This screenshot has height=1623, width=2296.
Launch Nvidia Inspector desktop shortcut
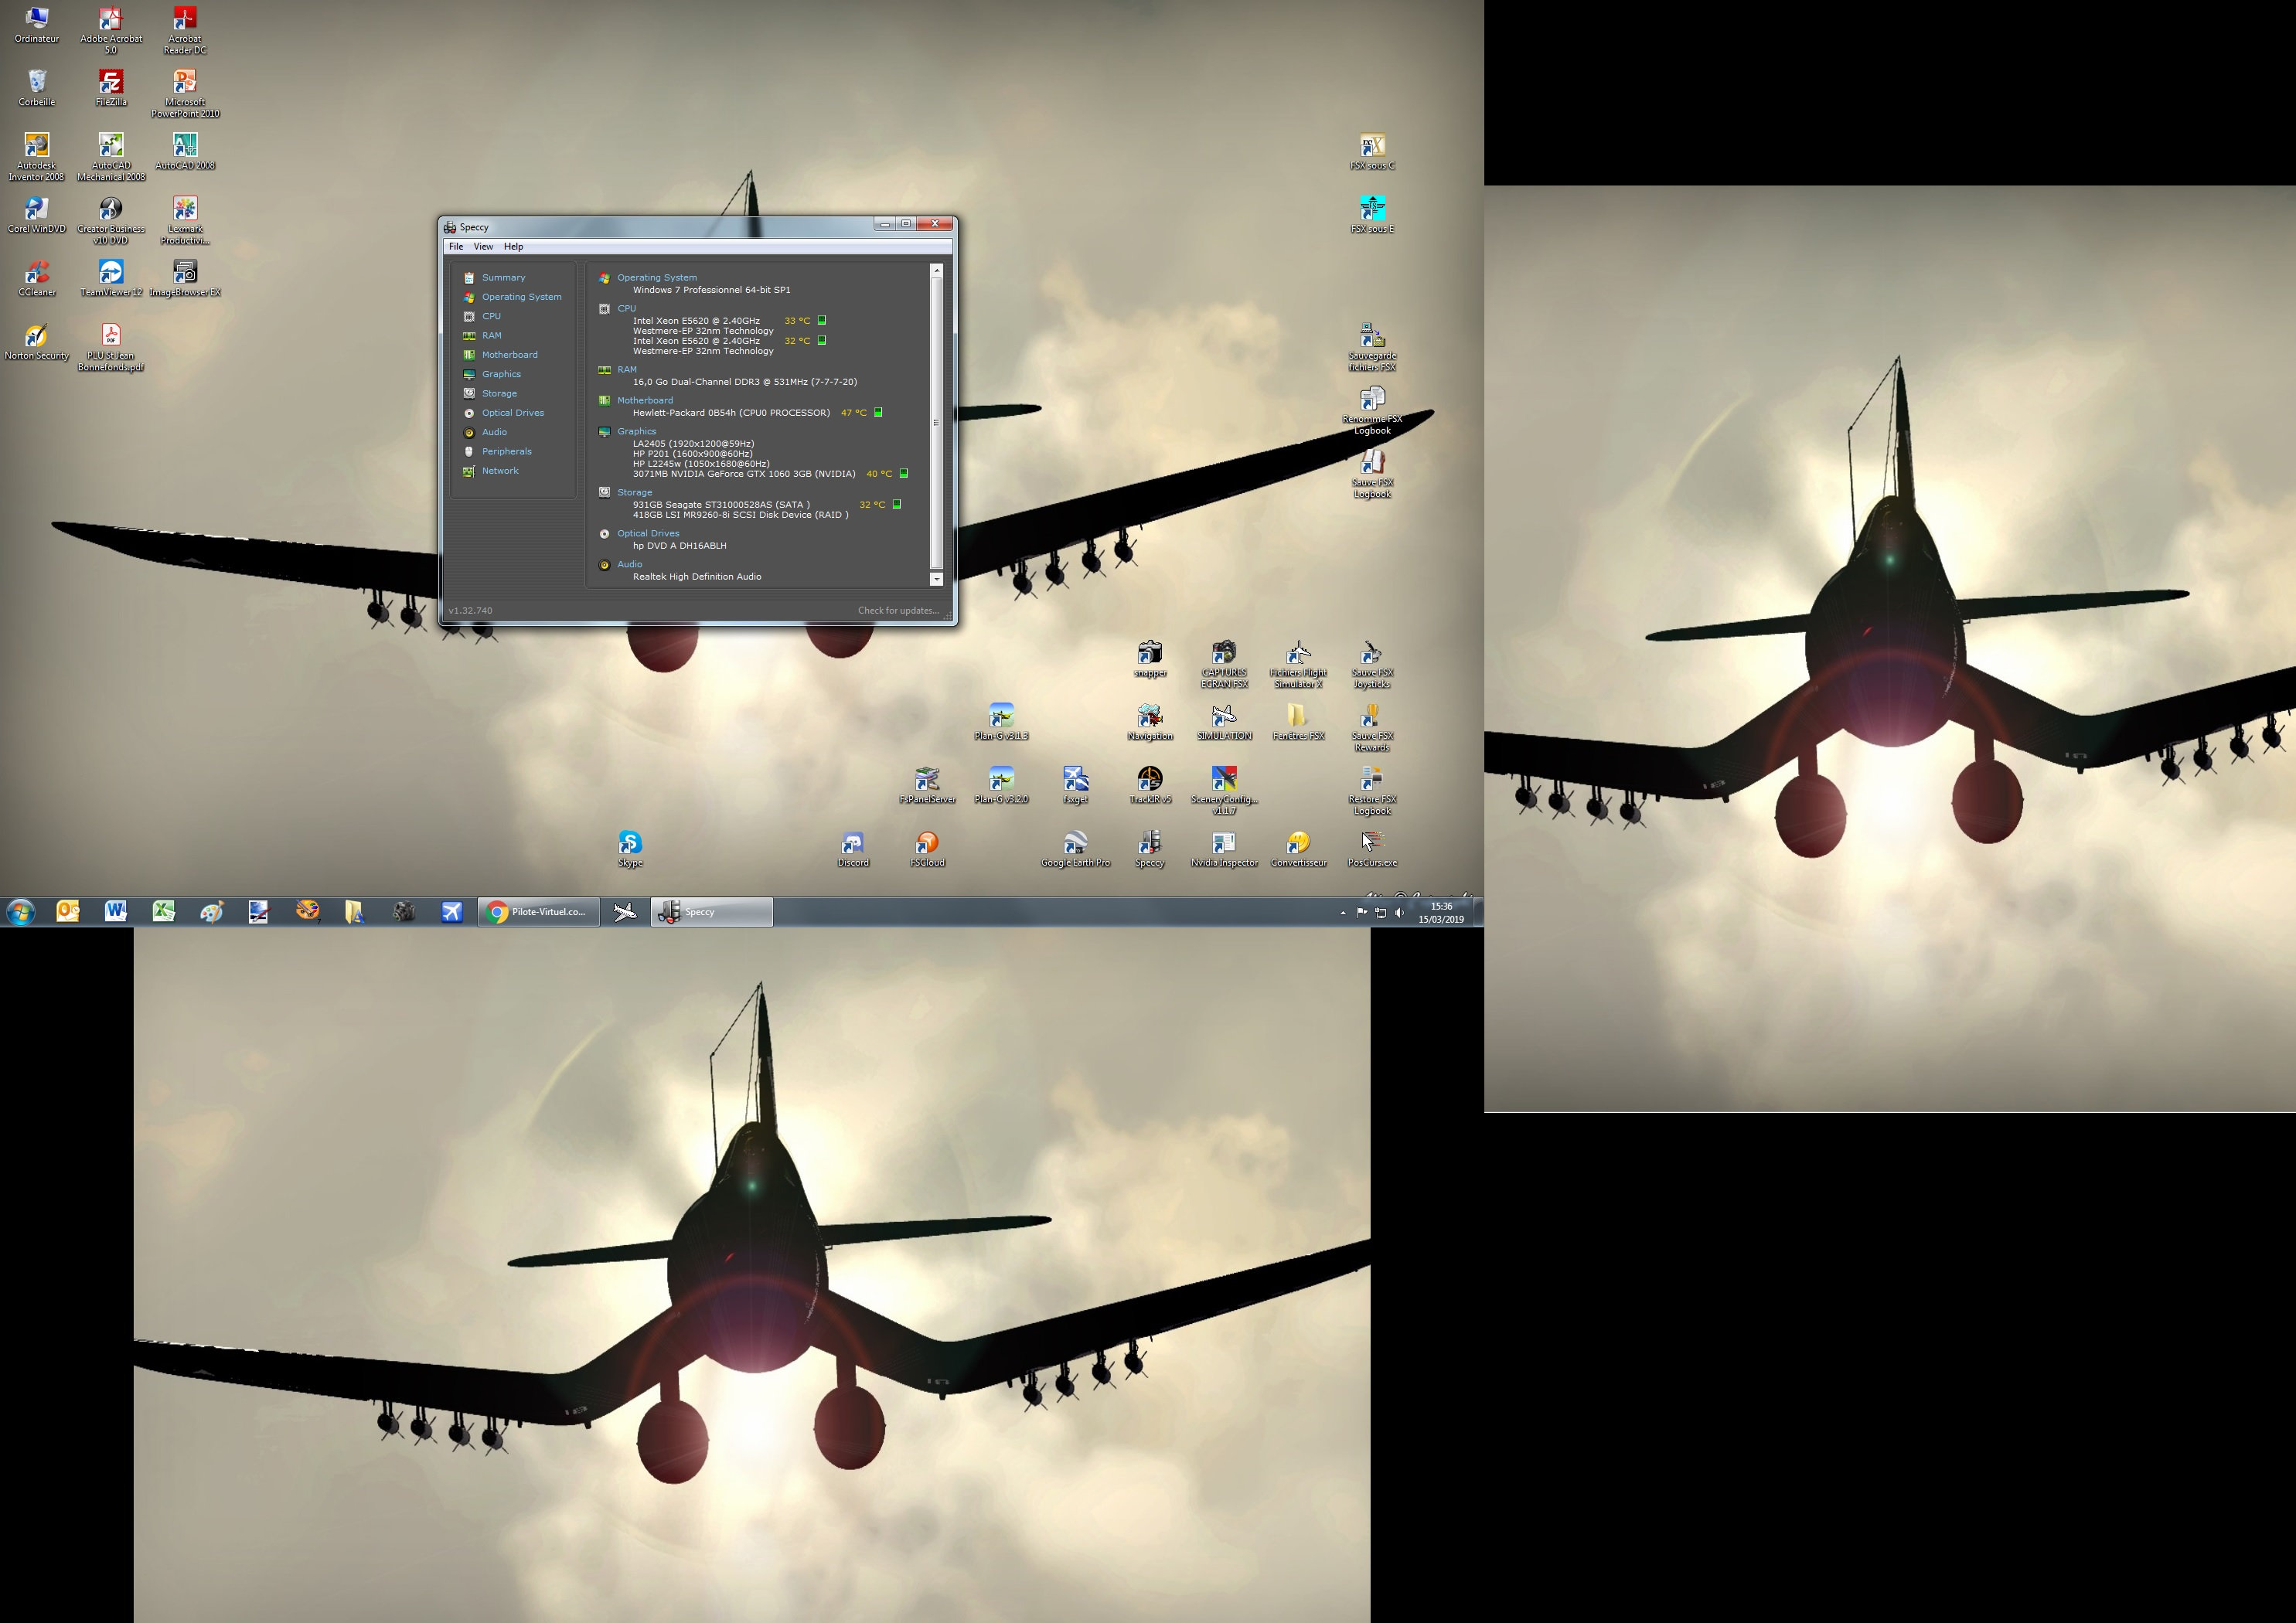click(1223, 845)
